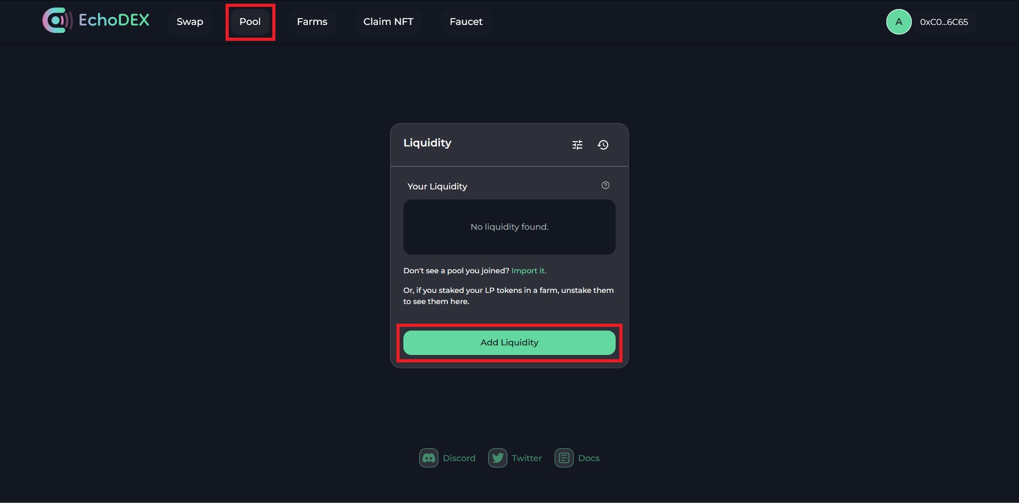This screenshot has height=503, width=1019.
Task: Open liquidity settings sliders icon
Action: point(577,145)
